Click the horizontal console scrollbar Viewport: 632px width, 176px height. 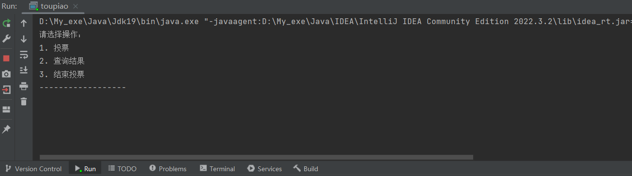(x=256, y=157)
